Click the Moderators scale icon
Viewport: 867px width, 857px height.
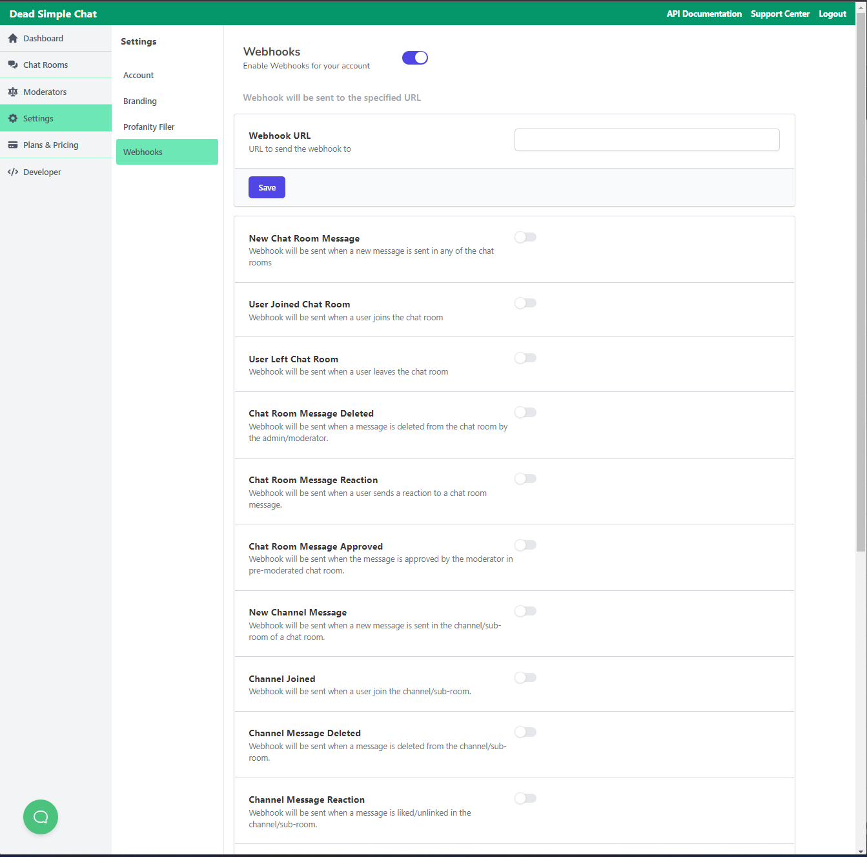pyautogui.click(x=13, y=92)
